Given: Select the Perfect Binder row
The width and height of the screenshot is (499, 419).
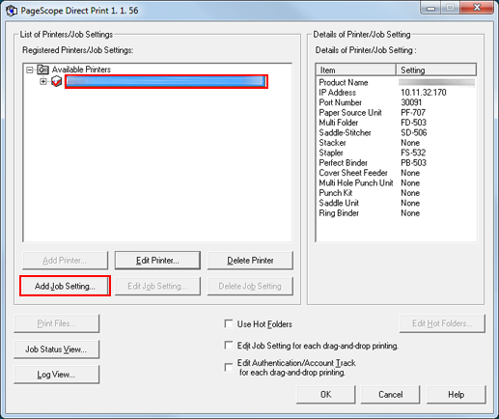Looking at the screenshot, I should [x=397, y=163].
